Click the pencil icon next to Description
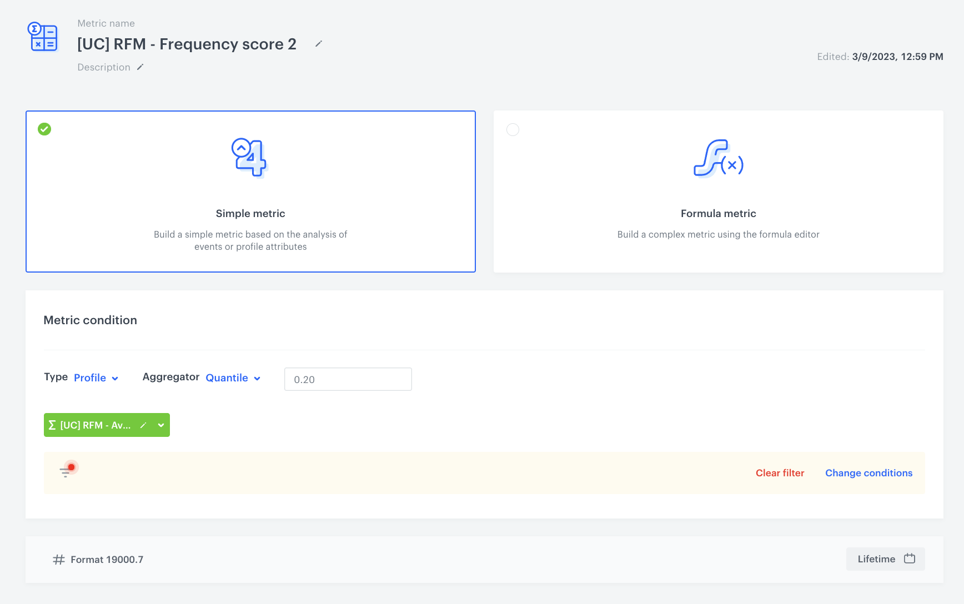The width and height of the screenshot is (964, 604). click(140, 67)
